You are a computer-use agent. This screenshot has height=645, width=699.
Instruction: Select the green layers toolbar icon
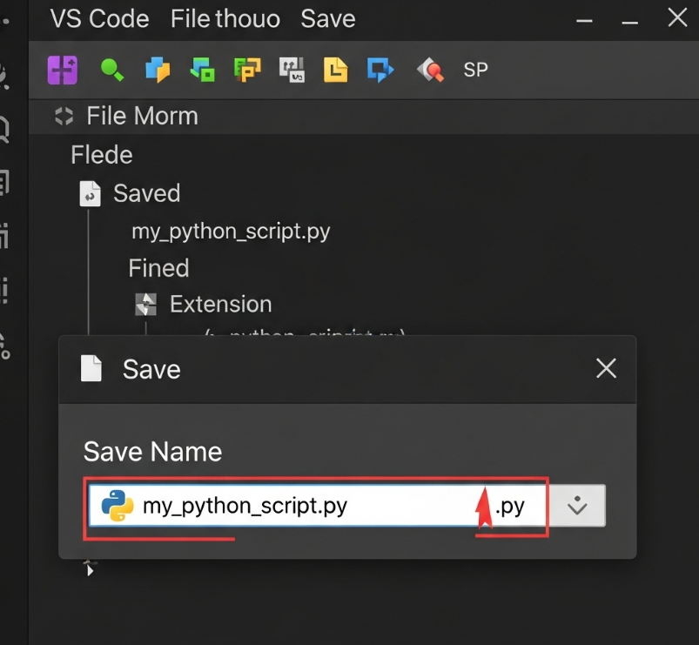(x=202, y=69)
